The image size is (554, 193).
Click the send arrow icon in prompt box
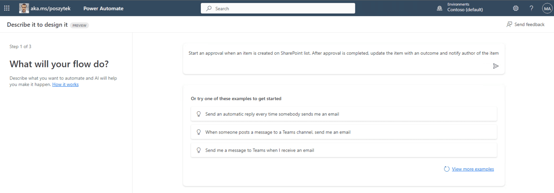click(496, 66)
